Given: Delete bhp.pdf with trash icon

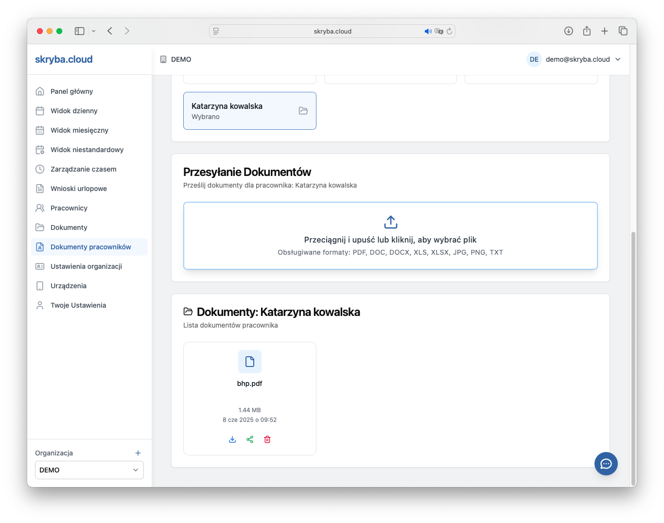Looking at the screenshot, I should pyautogui.click(x=267, y=439).
